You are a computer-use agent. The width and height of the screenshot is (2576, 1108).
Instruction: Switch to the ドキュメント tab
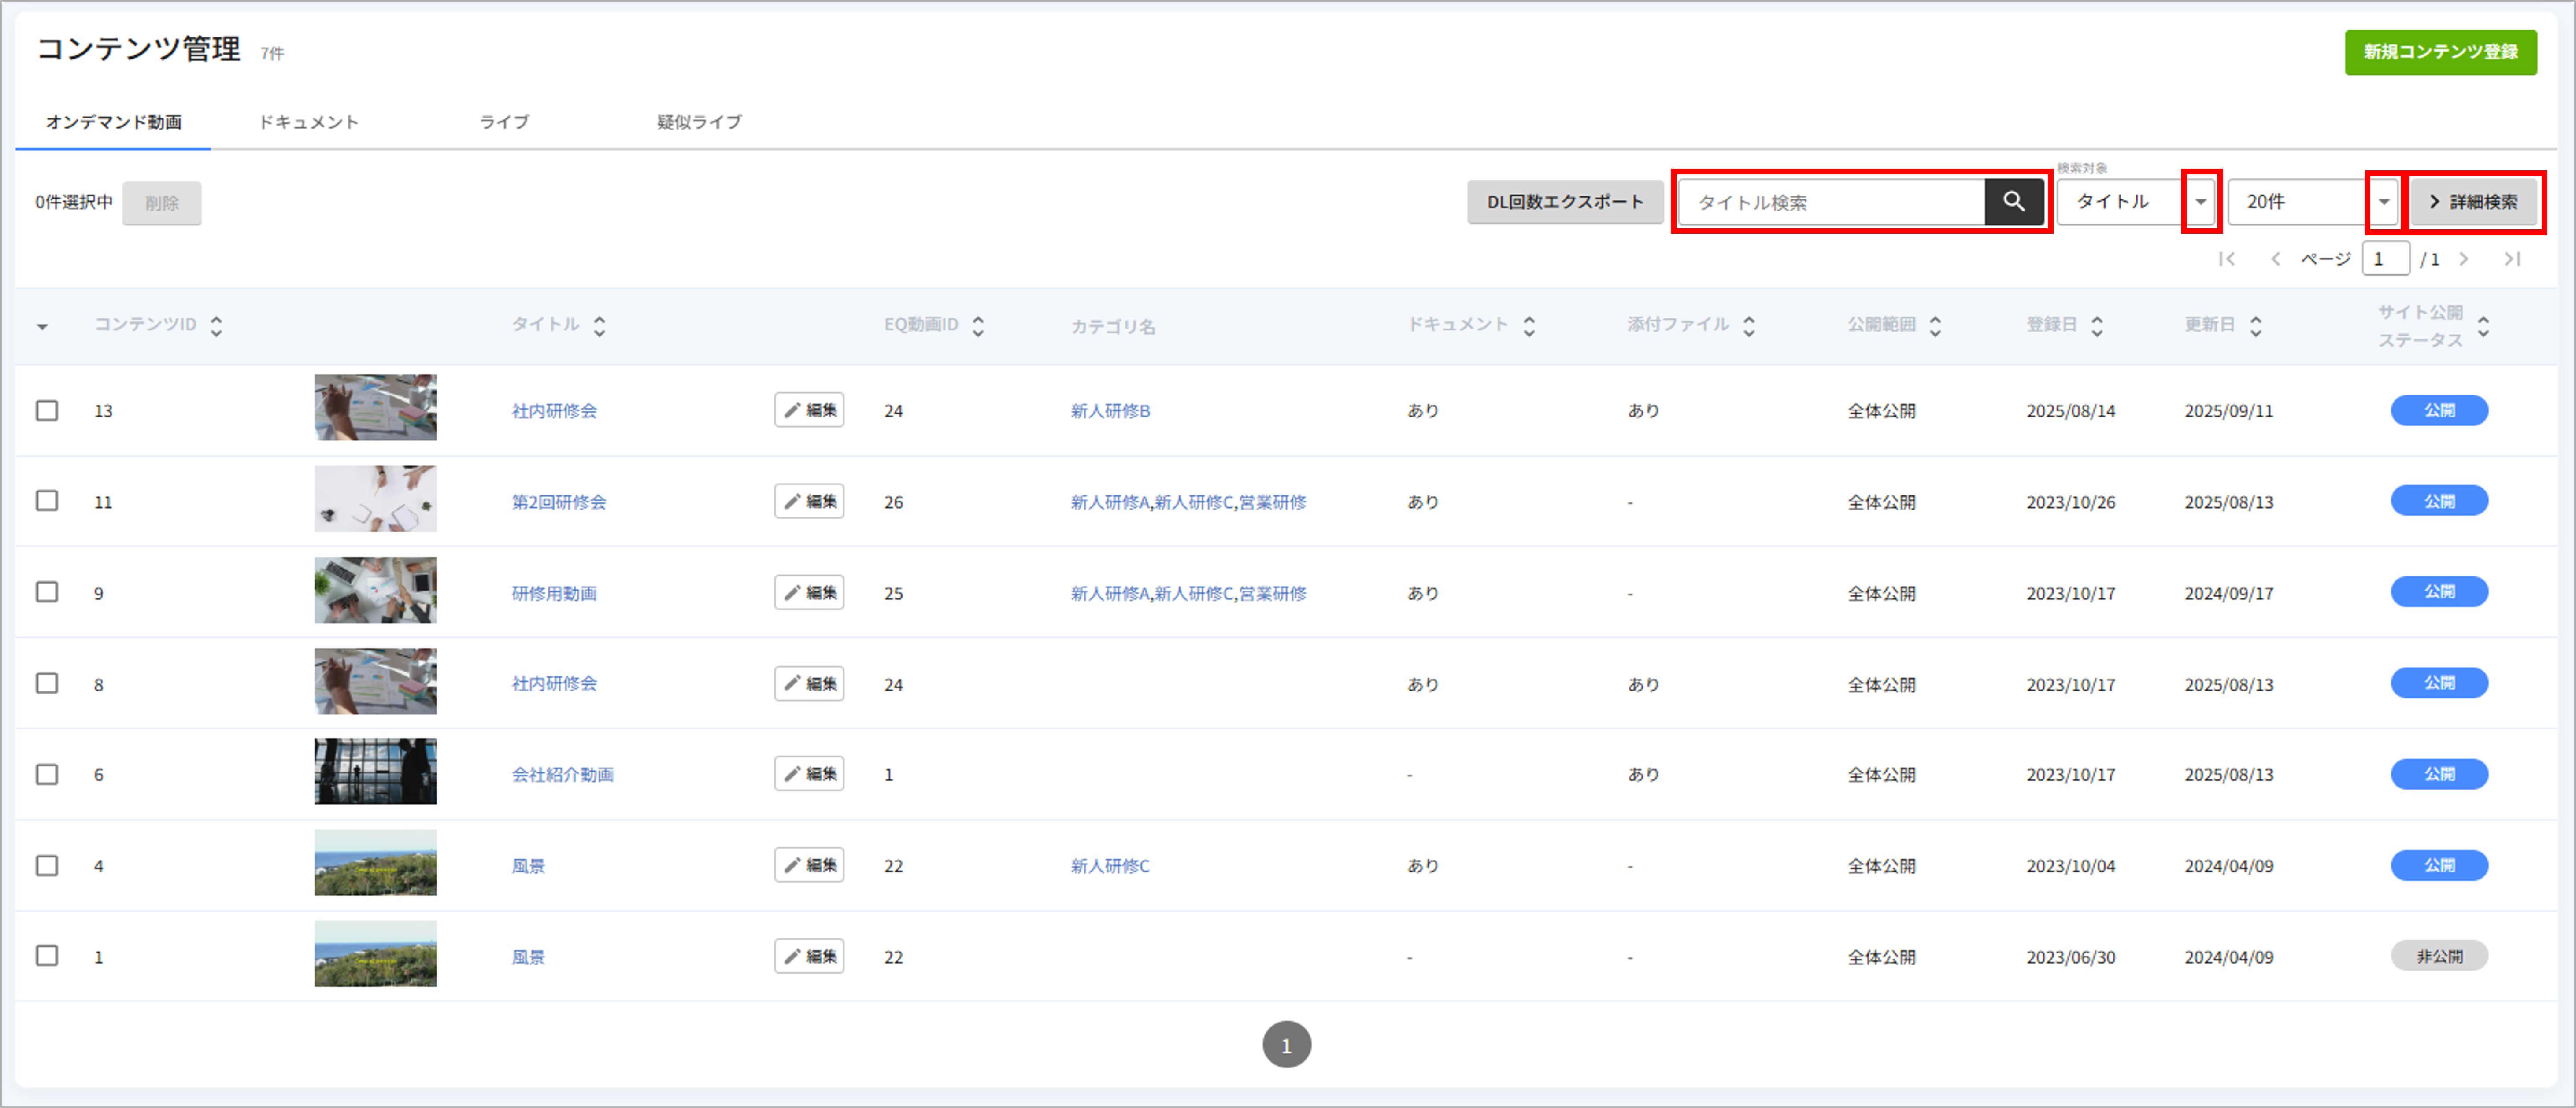[x=309, y=122]
